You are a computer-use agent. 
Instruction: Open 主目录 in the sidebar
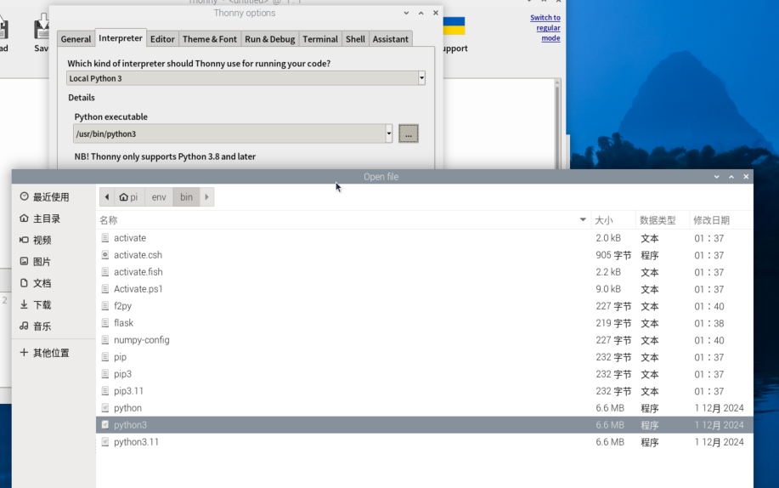pos(54,218)
